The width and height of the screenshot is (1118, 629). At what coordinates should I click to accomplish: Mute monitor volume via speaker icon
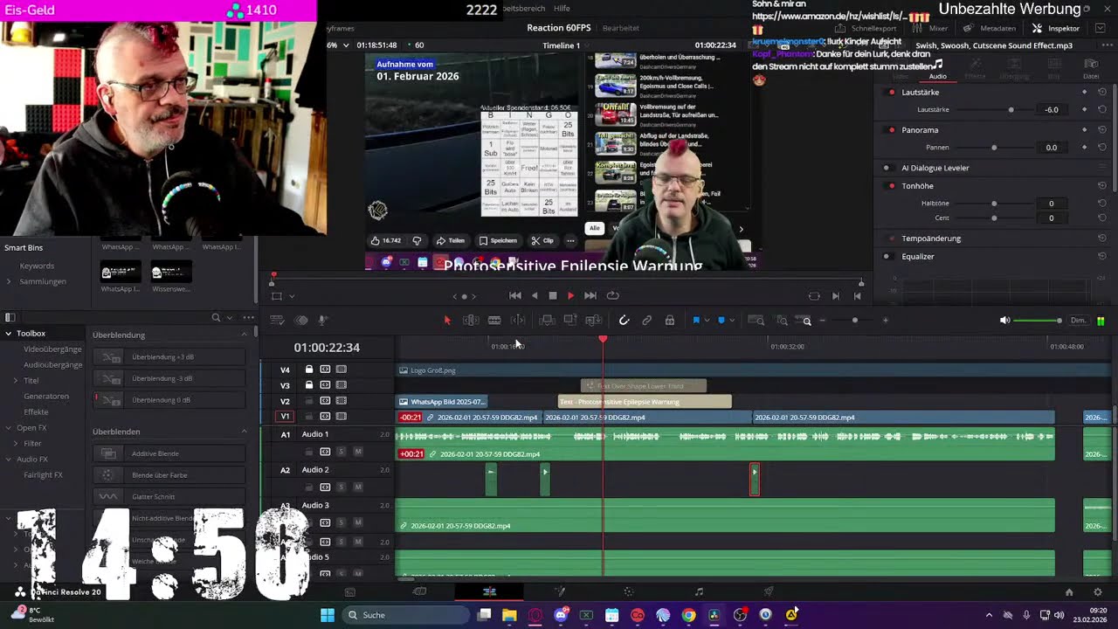[1004, 321]
